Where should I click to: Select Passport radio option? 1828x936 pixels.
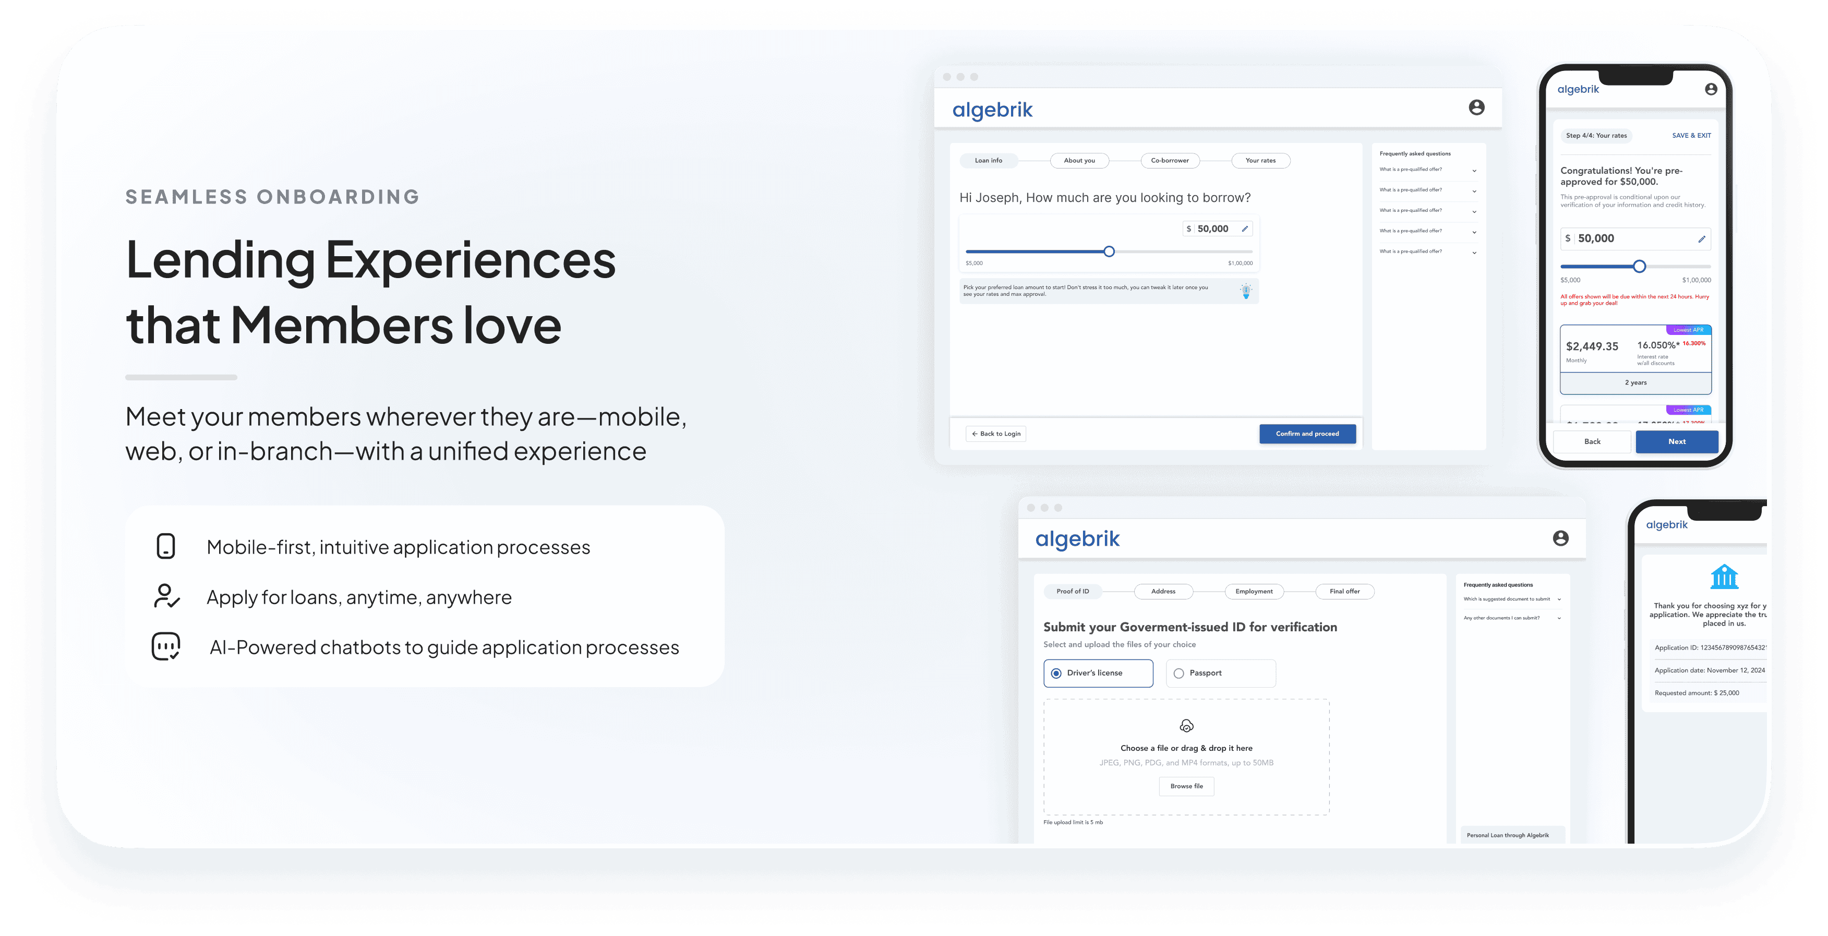[1220, 673]
